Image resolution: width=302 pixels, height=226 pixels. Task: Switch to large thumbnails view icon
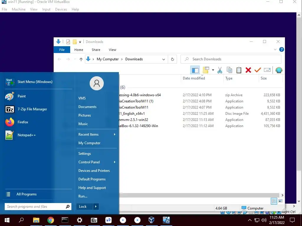tap(280, 201)
